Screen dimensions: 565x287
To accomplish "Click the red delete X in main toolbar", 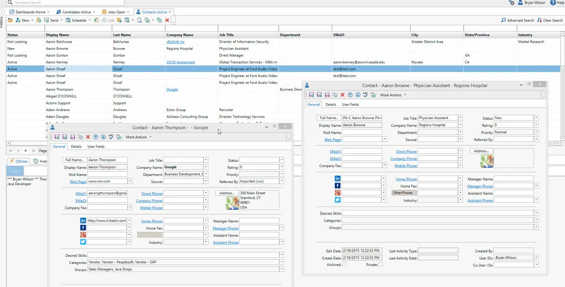I will 167,20.
